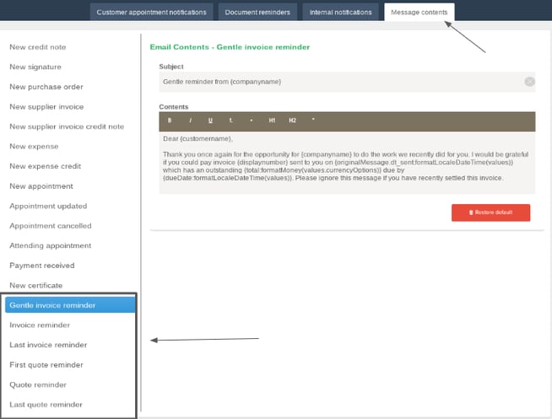
Task: Clear the Subject field with X icon
Action: click(529, 82)
